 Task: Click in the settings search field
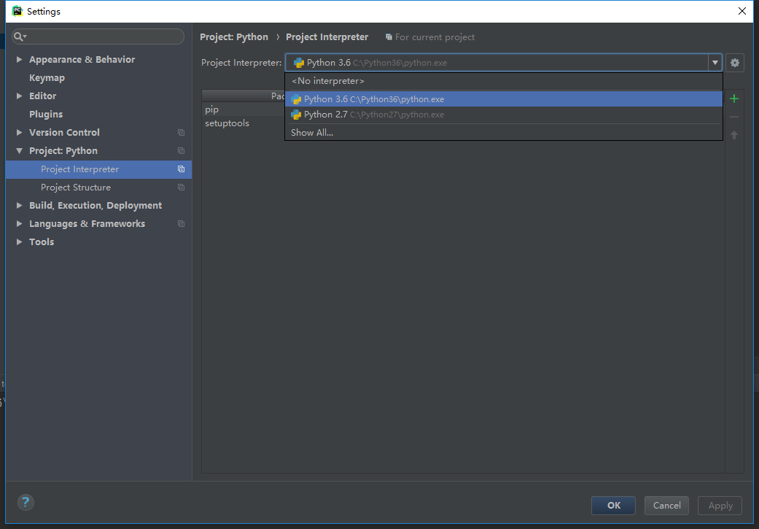coord(98,36)
